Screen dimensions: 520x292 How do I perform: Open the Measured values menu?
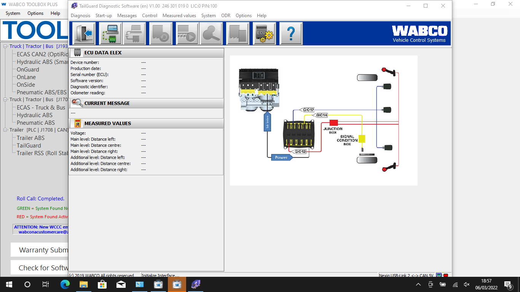pyautogui.click(x=179, y=16)
